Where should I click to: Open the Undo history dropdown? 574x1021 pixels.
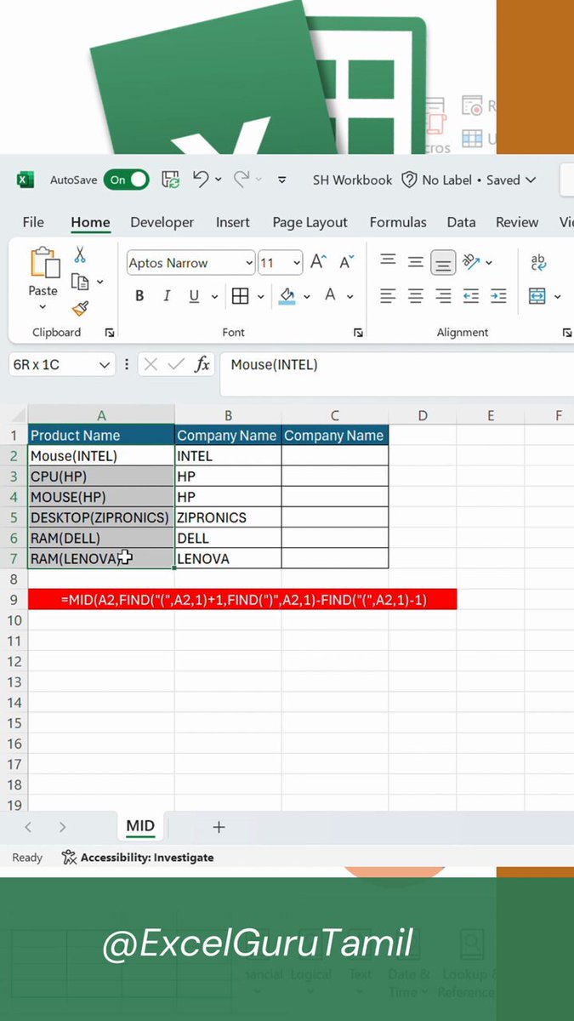[219, 180]
